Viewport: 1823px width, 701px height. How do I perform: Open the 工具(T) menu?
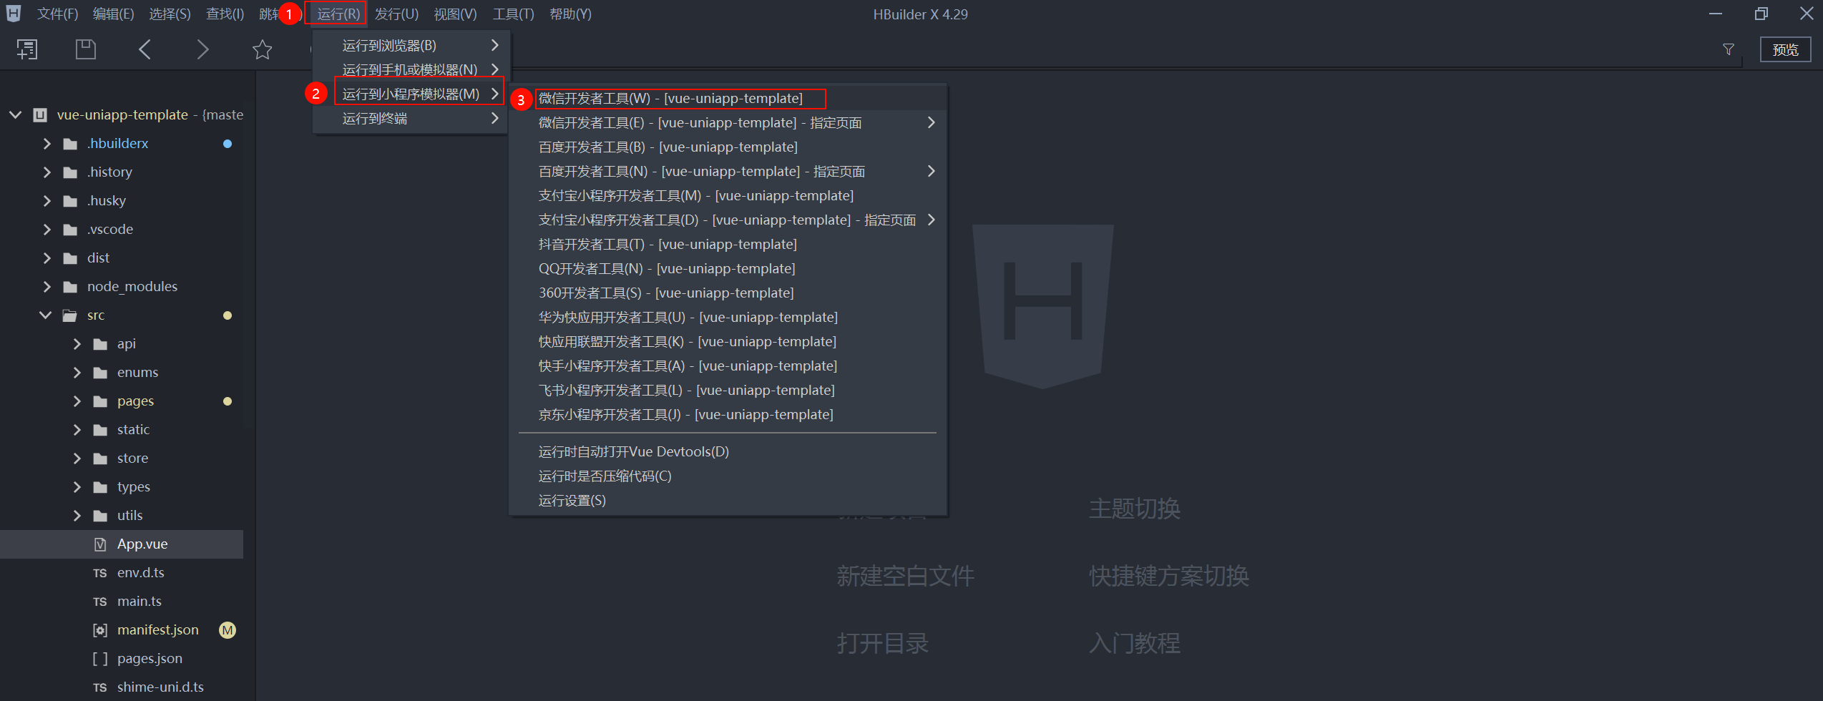point(514,14)
